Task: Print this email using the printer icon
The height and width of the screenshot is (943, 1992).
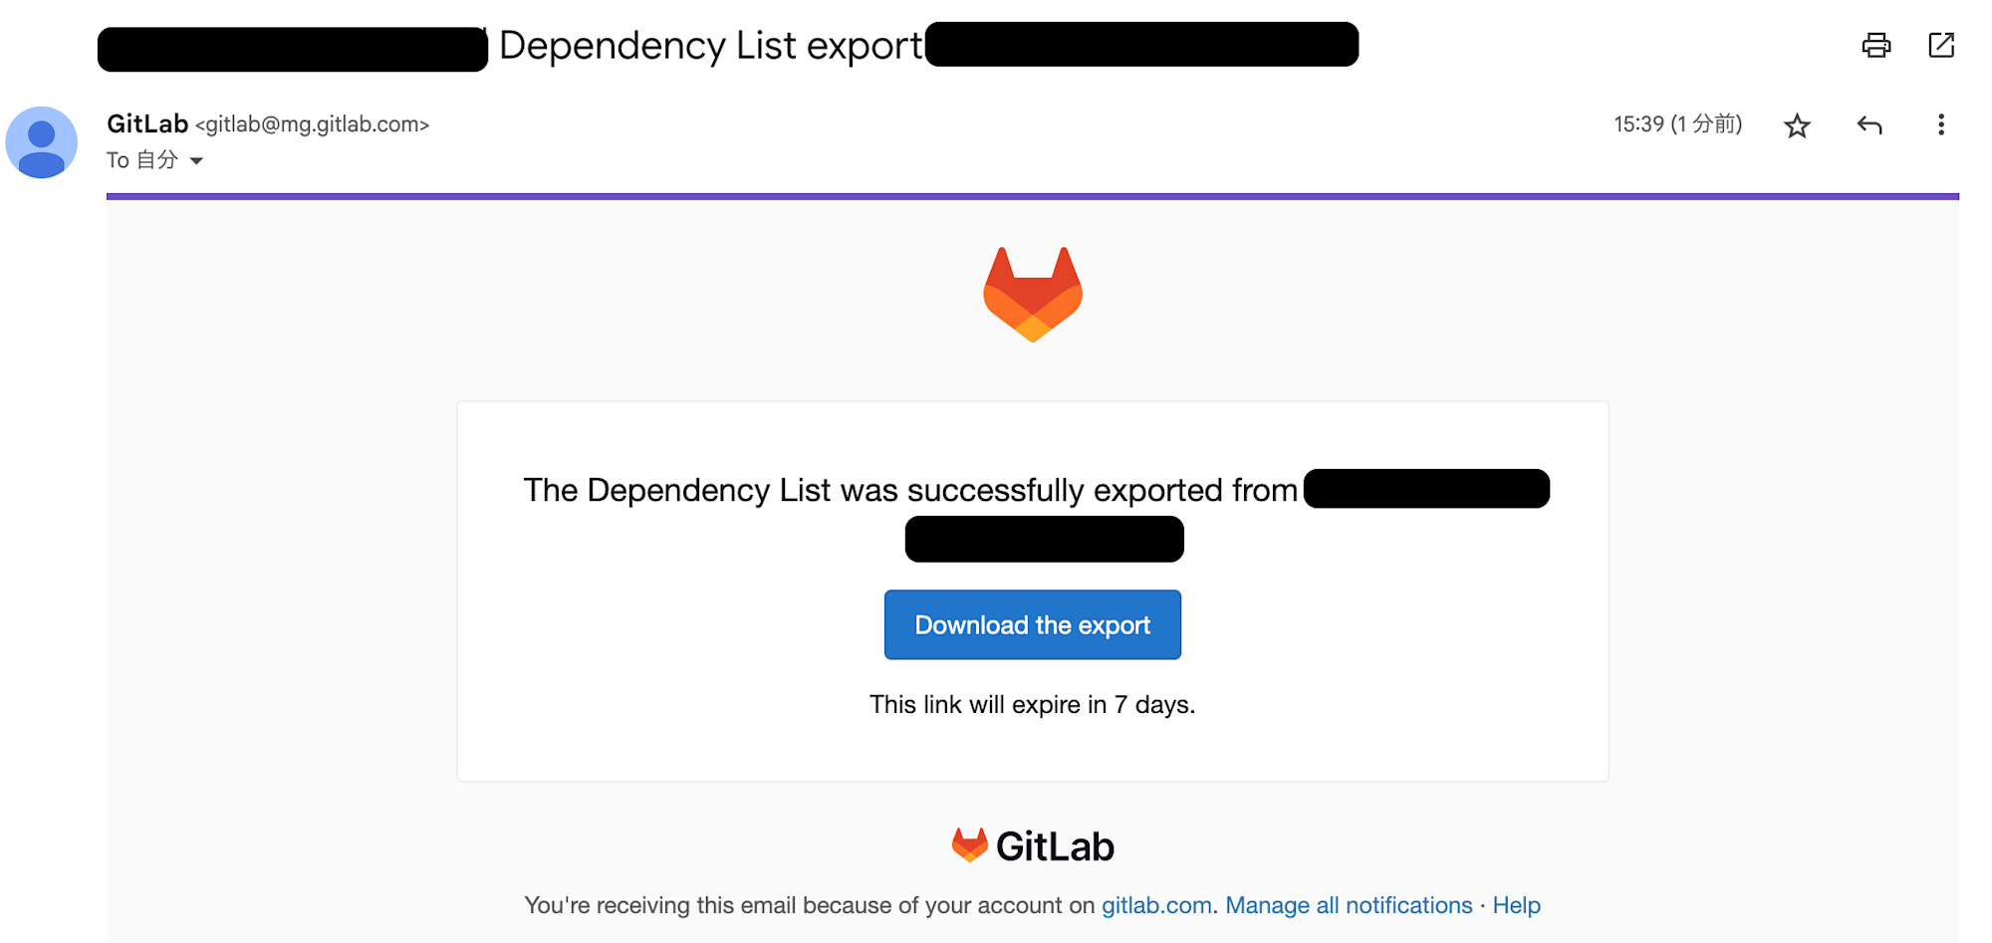Action: pyautogui.click(x=1875, y=45)
